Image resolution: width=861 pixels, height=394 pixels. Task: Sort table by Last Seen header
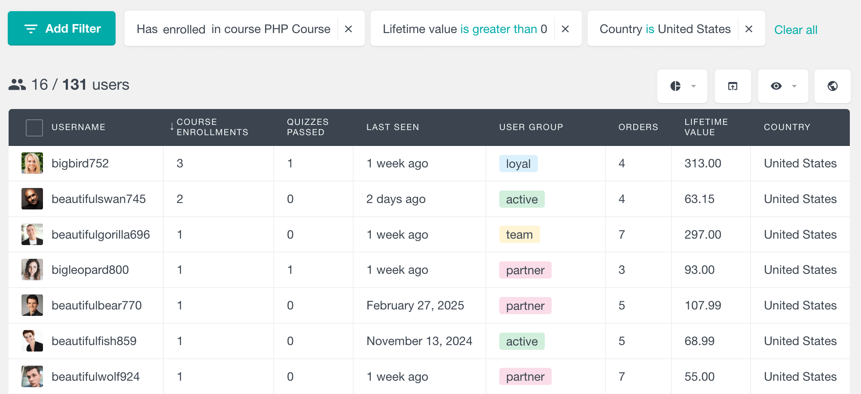coord(392,127)
